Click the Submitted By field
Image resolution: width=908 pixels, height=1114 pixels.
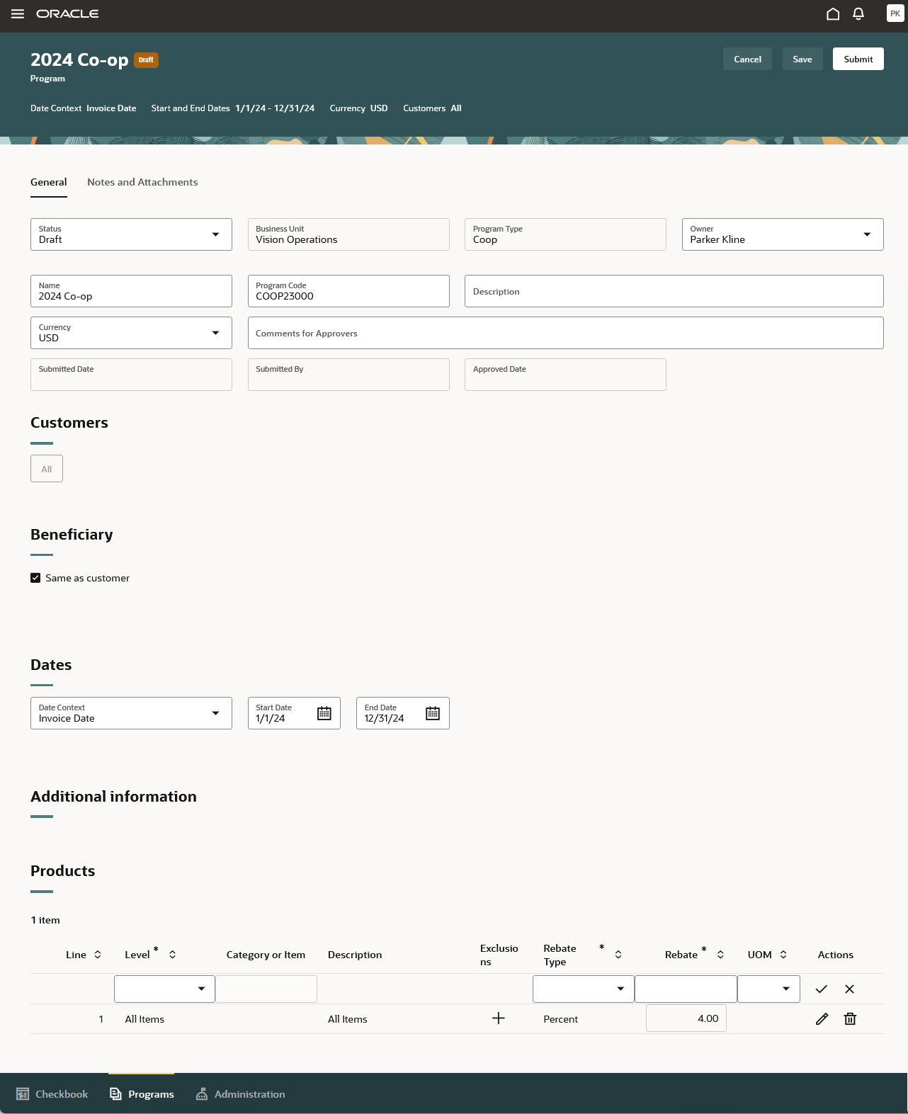click(x=348, y=375)
